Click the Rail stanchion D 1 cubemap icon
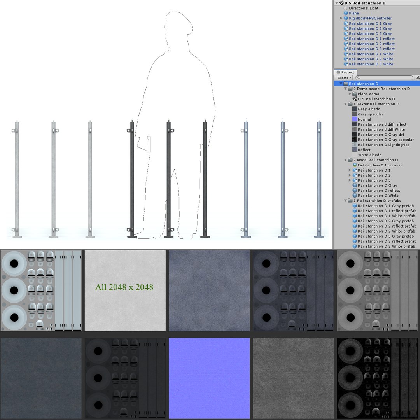 [x=355, y=165]
